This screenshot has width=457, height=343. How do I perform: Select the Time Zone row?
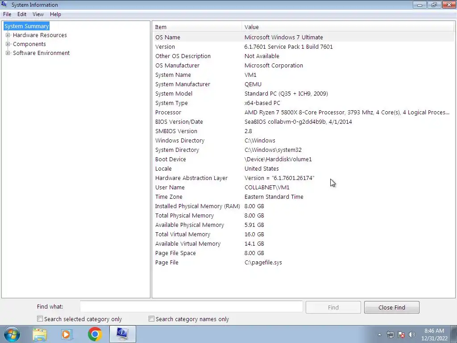pyautogui.click(x=303, y=197)
